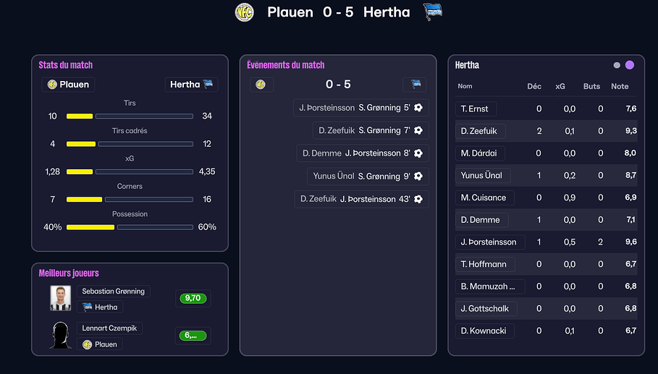The image size is (658, 374).
Task: Click the goal ball icon at 43'
Action: (x=418, y=199)
